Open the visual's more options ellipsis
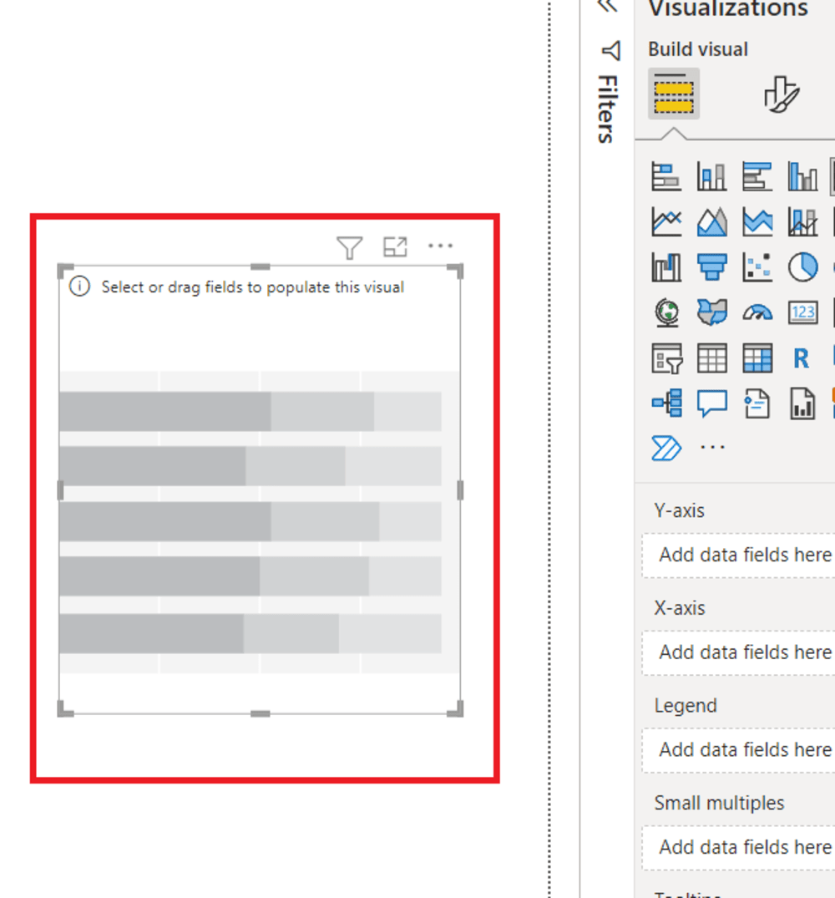The height and width of the screenshot is (898, 835). tap(440, 246)
